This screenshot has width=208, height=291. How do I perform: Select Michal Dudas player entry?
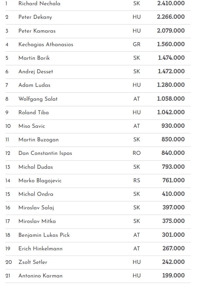[36, 167]
